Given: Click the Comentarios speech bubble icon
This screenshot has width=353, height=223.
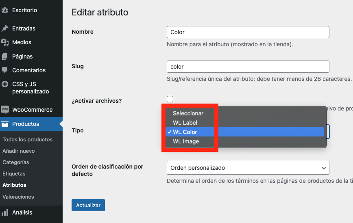Looking at the screenshot, I should point(5,70).
